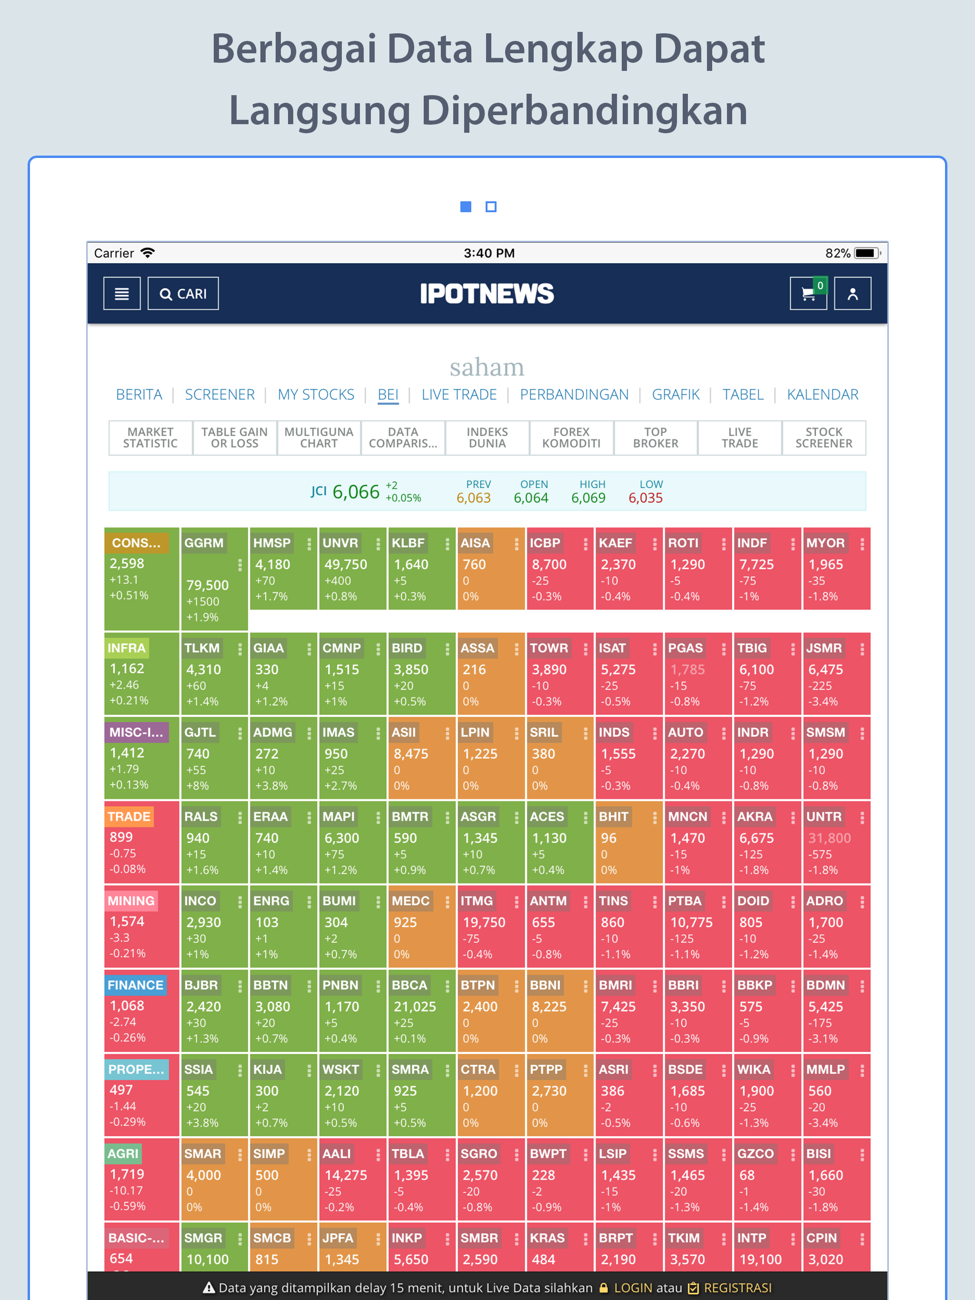Open KLBF tile three-dot menu
975x1300 pixels.
tap(447, 544)
